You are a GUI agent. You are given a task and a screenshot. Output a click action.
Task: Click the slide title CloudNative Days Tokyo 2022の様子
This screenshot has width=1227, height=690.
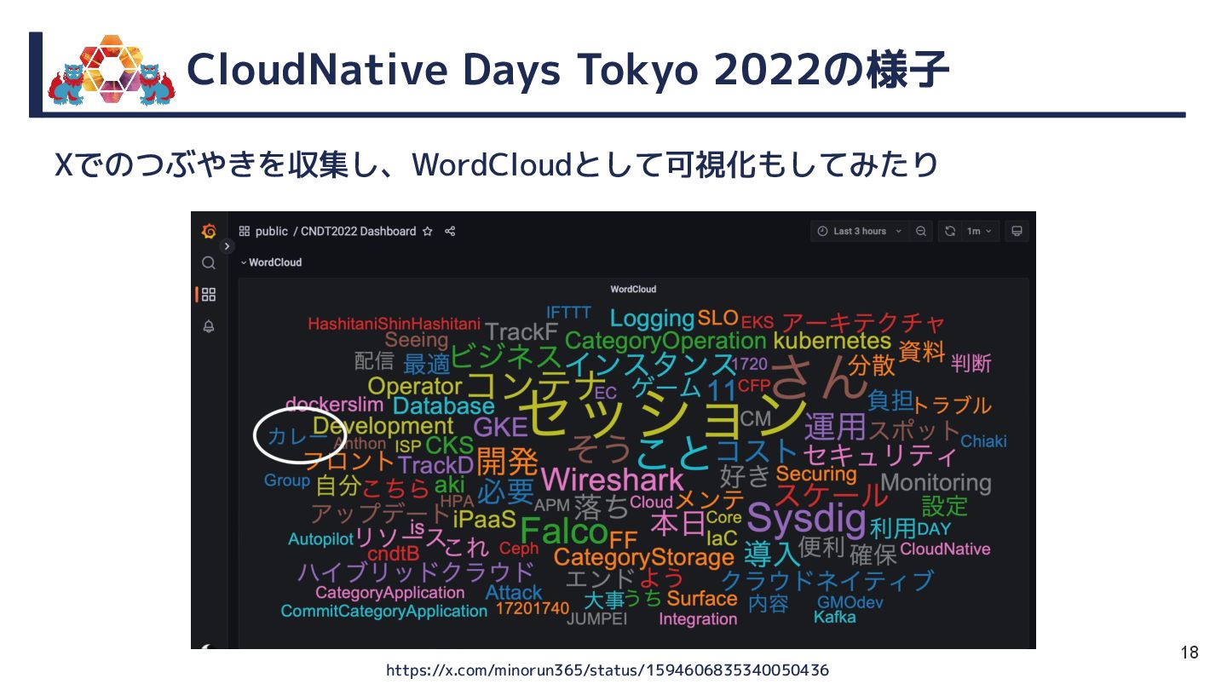coord(567,70)
